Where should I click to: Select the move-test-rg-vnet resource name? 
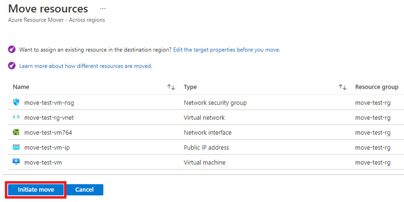(49, 118)
